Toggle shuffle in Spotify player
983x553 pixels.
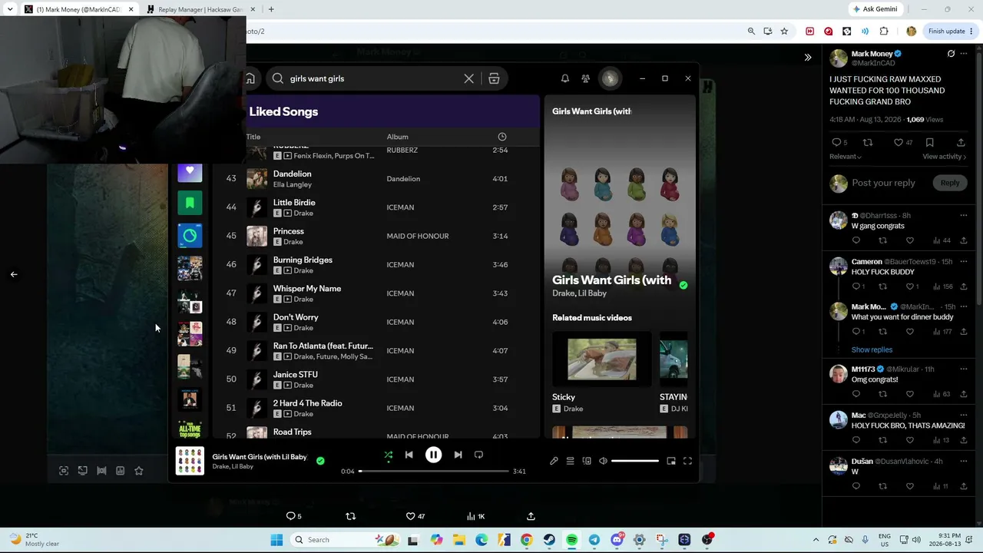[x=389, y=455]
